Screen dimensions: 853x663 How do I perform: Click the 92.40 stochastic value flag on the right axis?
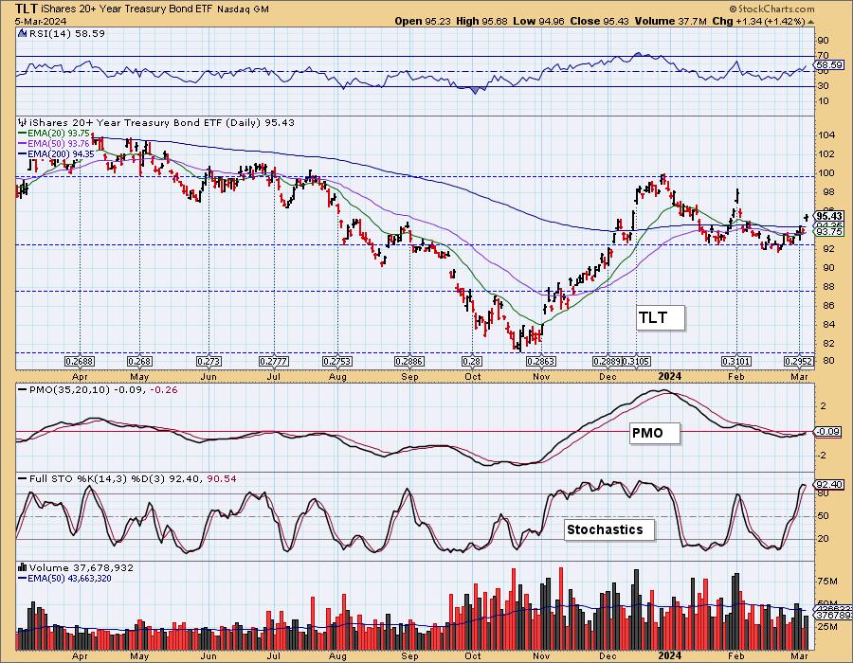click(829, 484)
